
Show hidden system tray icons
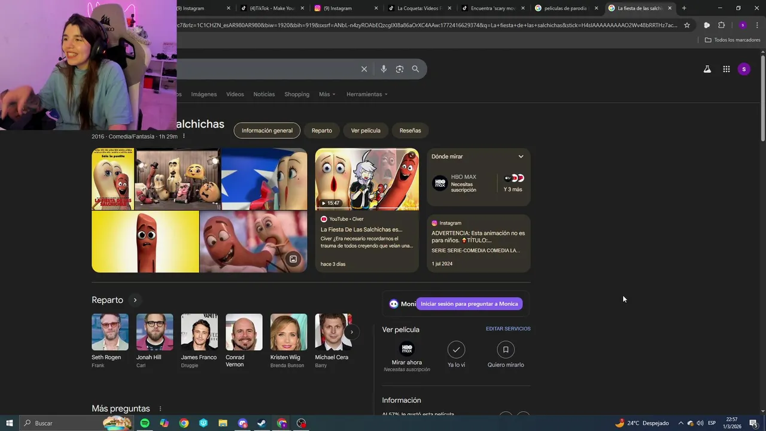[680, 423]
